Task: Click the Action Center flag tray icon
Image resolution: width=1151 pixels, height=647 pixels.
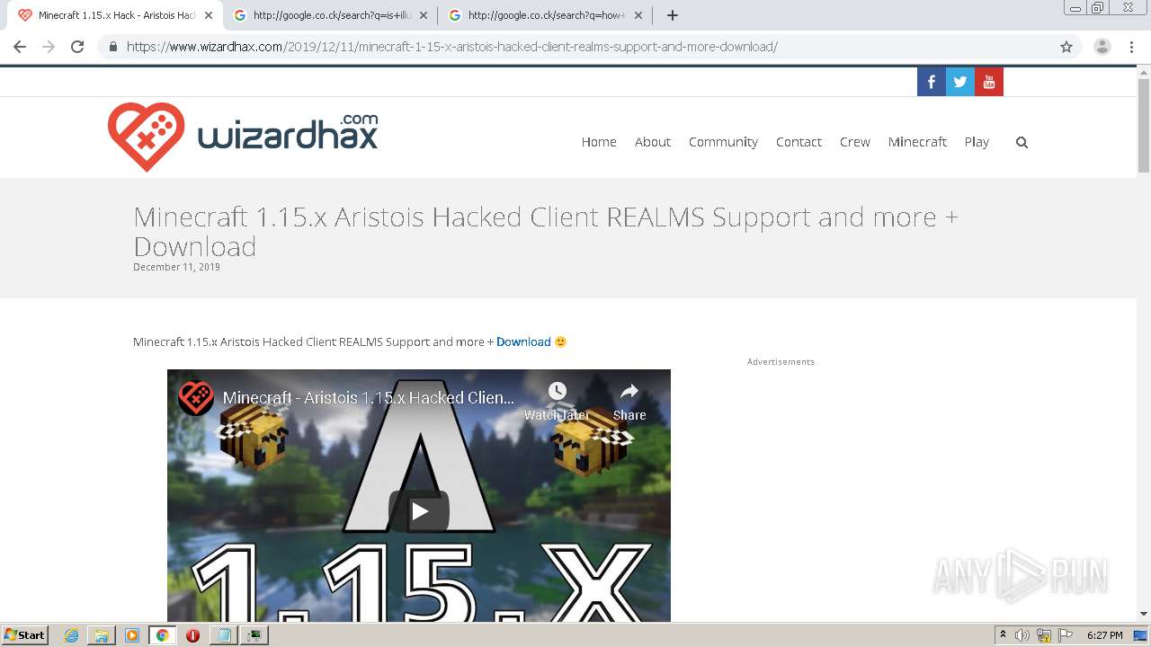Action: point(1066,635)
